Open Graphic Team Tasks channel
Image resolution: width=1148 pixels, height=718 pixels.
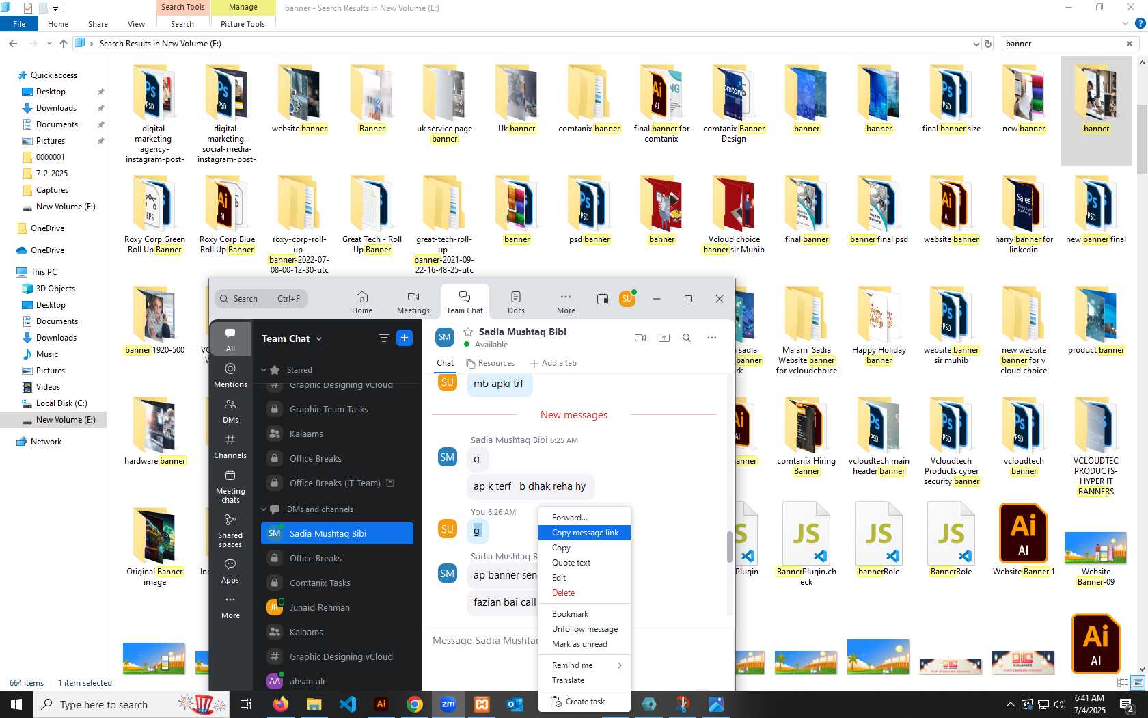(337, 410)
